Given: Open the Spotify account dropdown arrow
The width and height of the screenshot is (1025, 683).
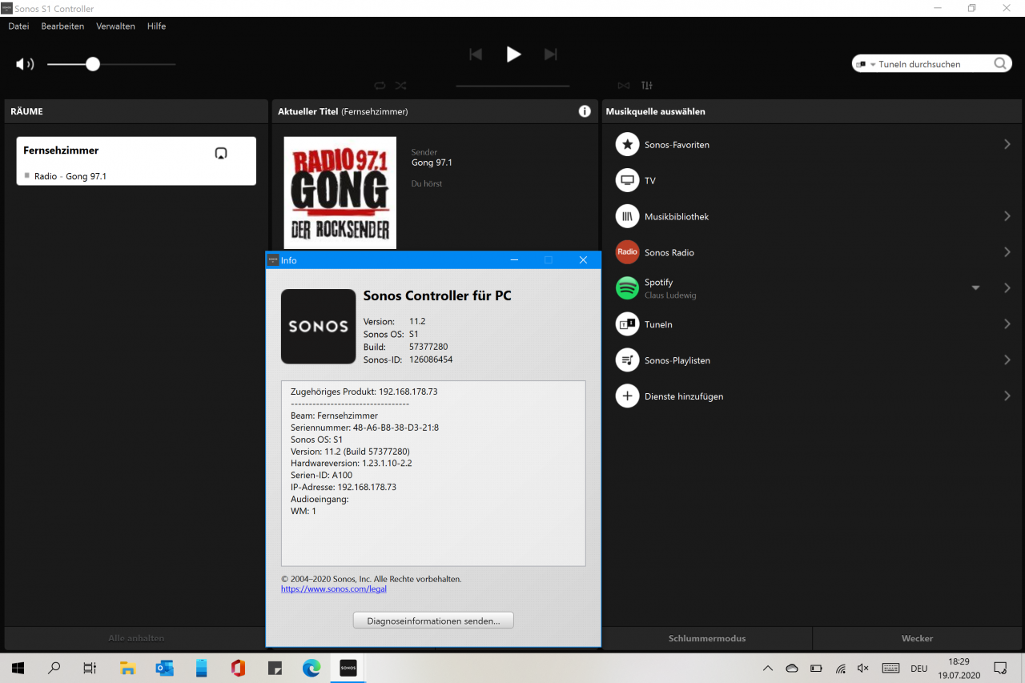Looking at the screenshot, I should 975,288.
